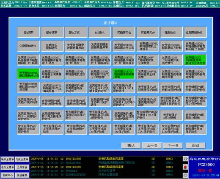
Task: Open the 公用系统 menu button
Action: click(22, 168)
